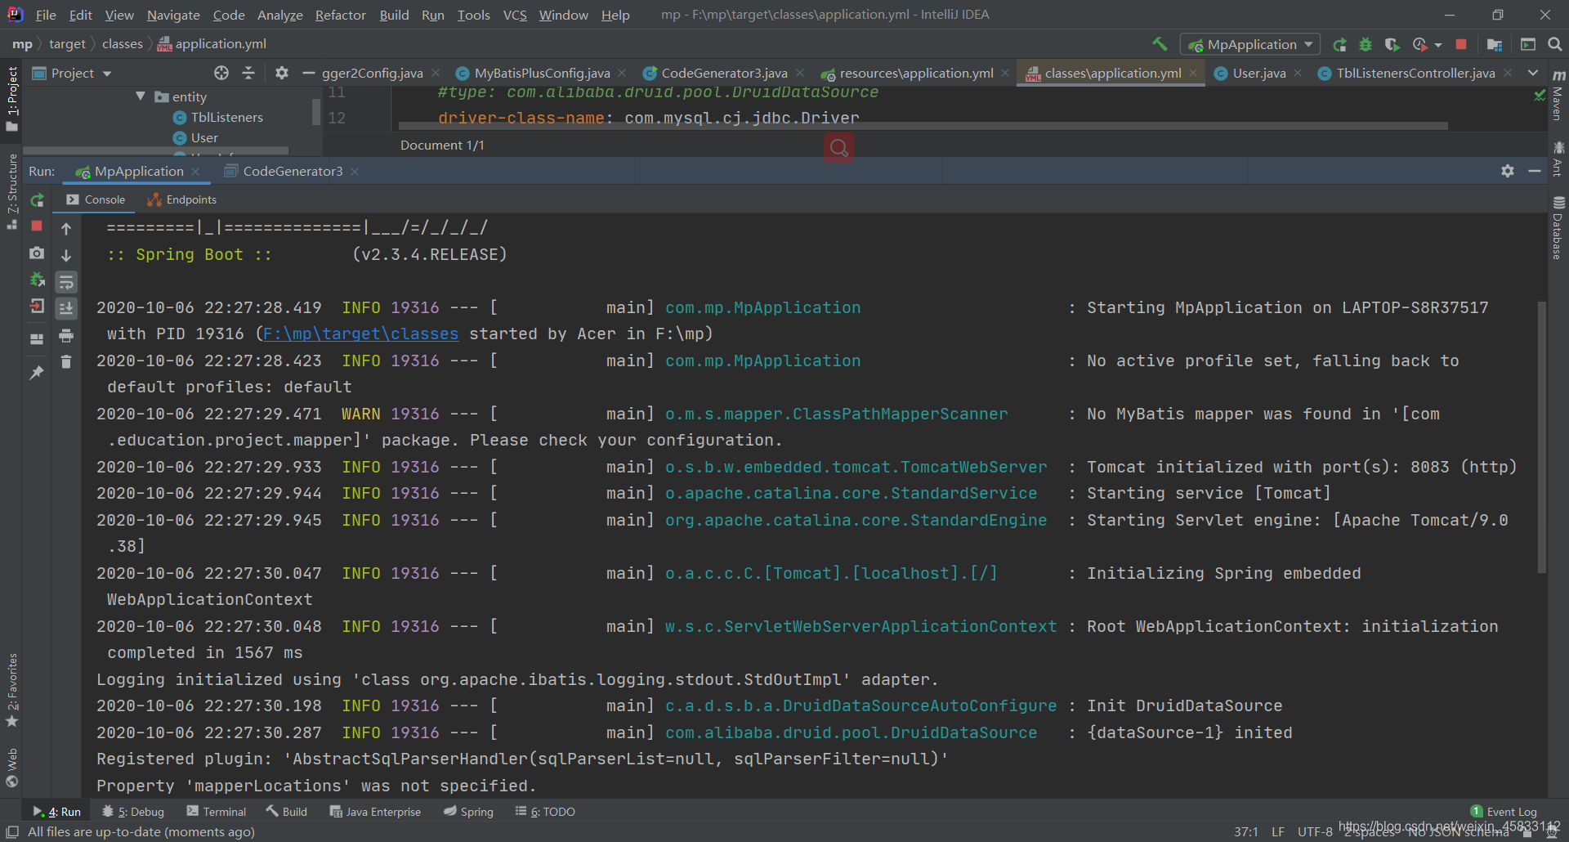
Task: Toggle soft-wrap in the console
Action: tap(66, 282)
